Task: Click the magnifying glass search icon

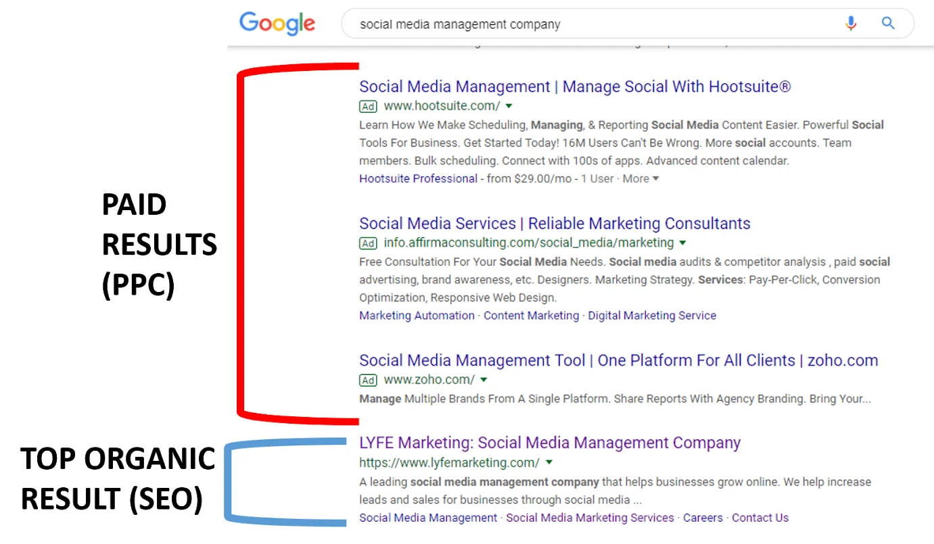Action: click(x=888, y=24)
